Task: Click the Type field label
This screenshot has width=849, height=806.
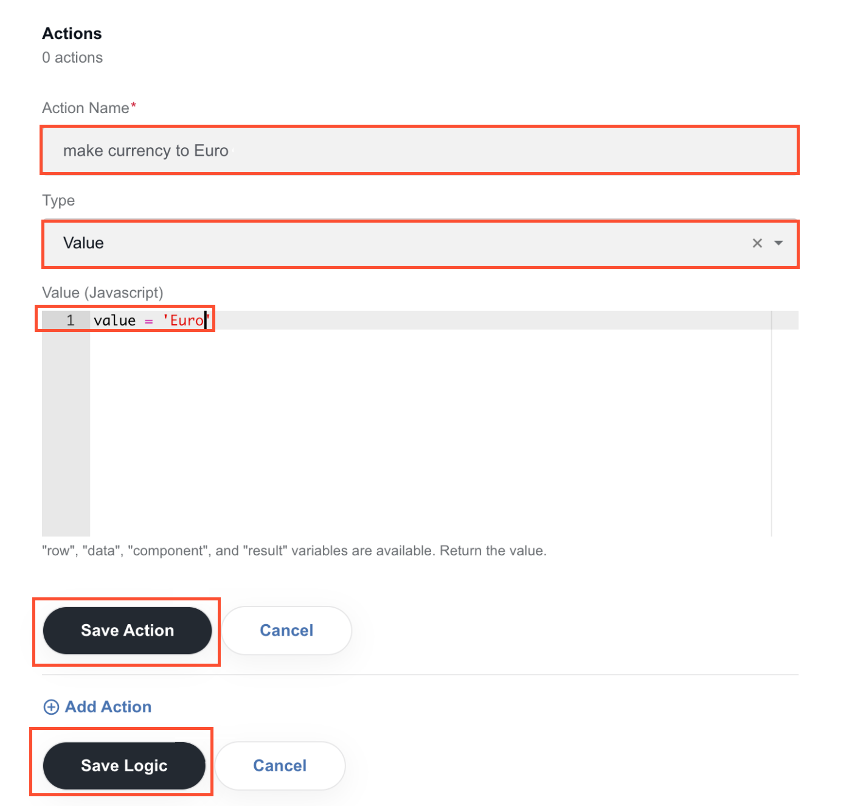Action: 58,201
